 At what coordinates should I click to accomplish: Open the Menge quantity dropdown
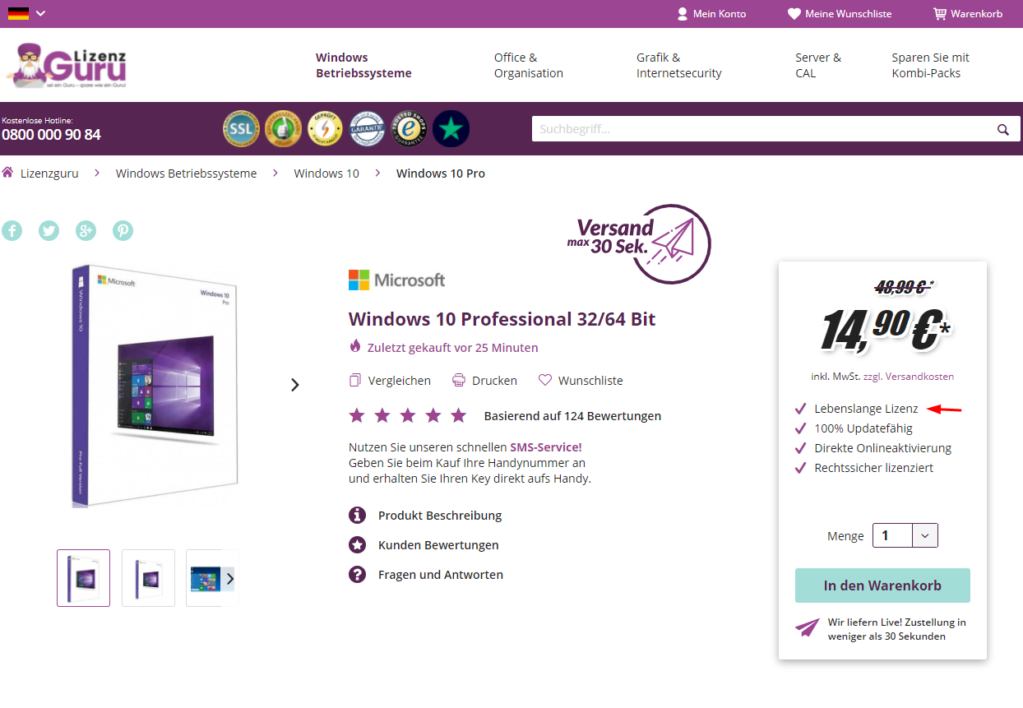(x=905, y=535)
